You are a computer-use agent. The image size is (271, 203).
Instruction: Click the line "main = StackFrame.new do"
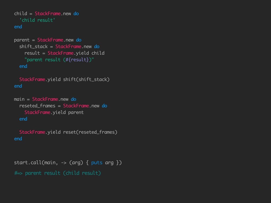[x=45, y=99]
